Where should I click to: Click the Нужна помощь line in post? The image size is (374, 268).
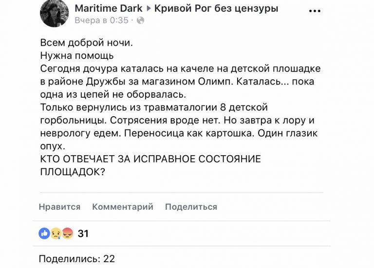pos(77,56)
